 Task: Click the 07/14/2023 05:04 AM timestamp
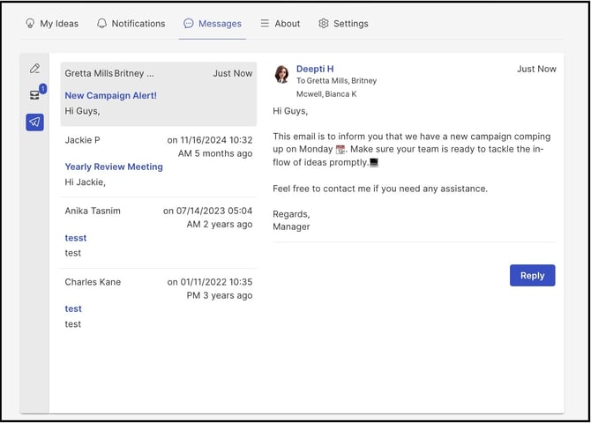pos(207,218)
